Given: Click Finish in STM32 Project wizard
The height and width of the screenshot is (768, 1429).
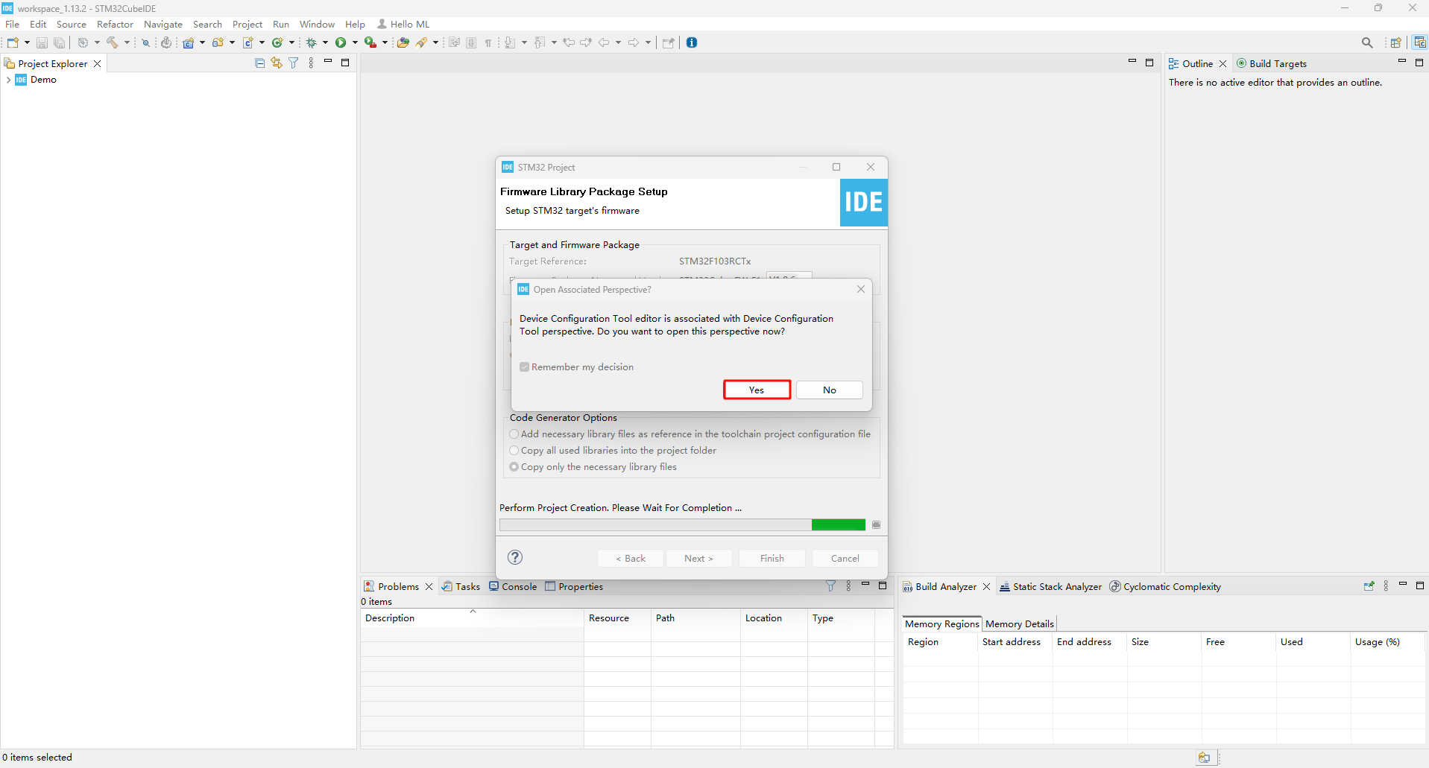Looking at the screenshot, I should [x=772, y=558].
